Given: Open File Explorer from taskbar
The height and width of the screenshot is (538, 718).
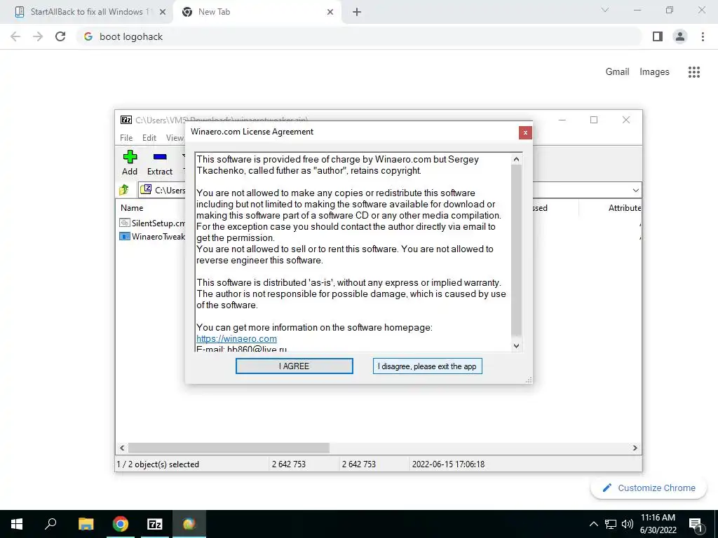Looking at the screenshot, I should pyautogui.click(x=86, y=524).
